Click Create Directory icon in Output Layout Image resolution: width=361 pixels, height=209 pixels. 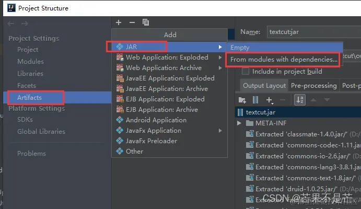pyautogui.click(x=242, y=100)
